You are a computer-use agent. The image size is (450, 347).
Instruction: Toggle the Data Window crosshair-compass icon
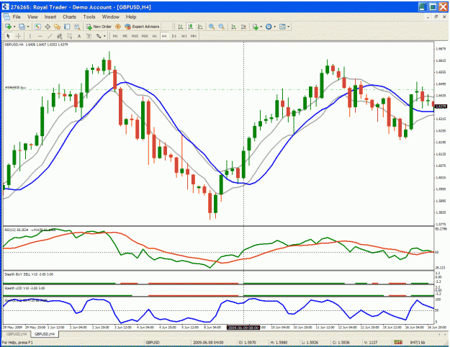[x=48, y=27]
